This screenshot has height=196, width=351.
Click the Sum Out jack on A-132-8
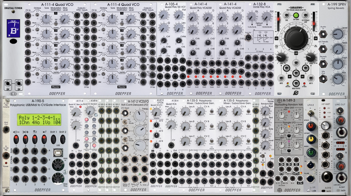point(248,37)
